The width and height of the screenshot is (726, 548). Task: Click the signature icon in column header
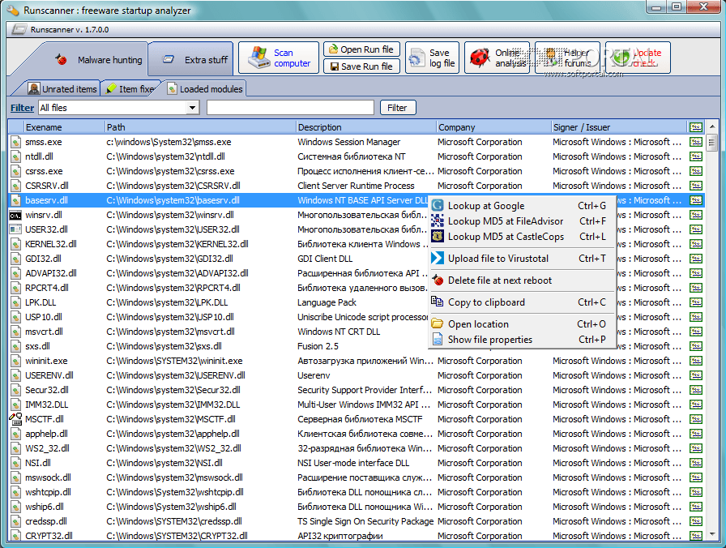[x=695, y=127]
